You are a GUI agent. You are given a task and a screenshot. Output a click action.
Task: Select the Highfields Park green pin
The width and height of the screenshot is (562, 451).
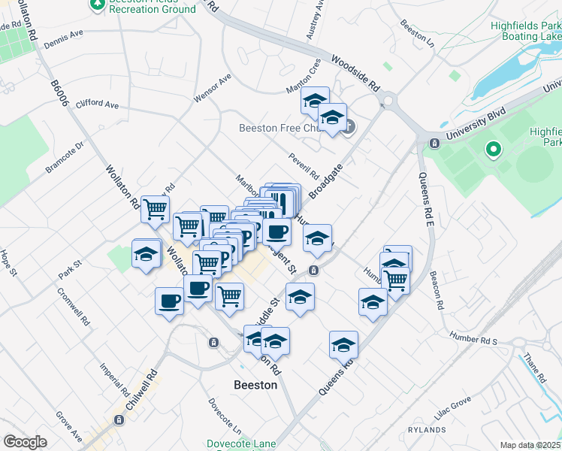click(494, 150)
